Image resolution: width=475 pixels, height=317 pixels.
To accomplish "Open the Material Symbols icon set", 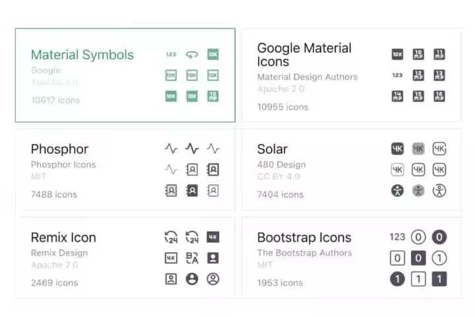I will tap(82, 55).
